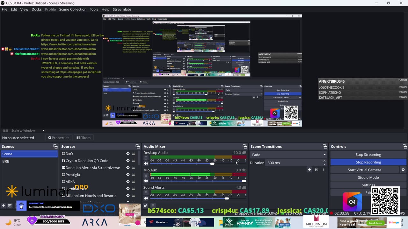Add a configurable scene transition
Viewport: 408px width, 229px height.
[x=309, y=170]
